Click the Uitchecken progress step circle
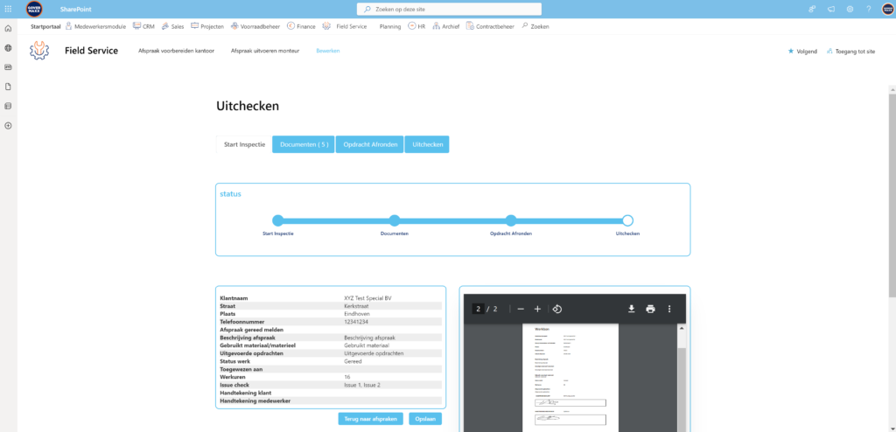The width and height of the screenshot is (896, 432). click(627, 220)
